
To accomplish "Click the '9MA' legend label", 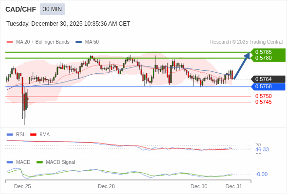I will point(45,135).
